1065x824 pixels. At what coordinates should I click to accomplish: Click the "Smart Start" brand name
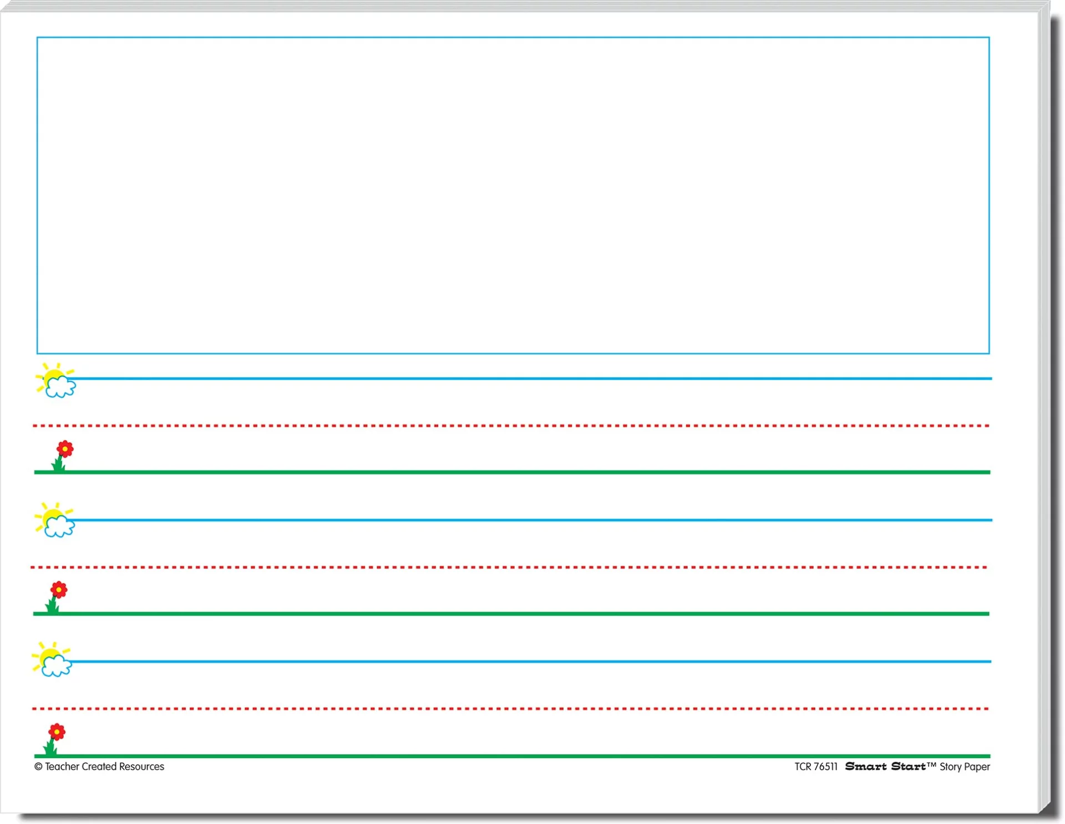[886, 766]
